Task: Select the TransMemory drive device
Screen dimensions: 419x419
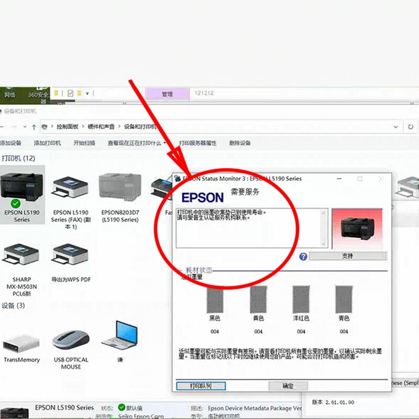Action: (21, 343)
